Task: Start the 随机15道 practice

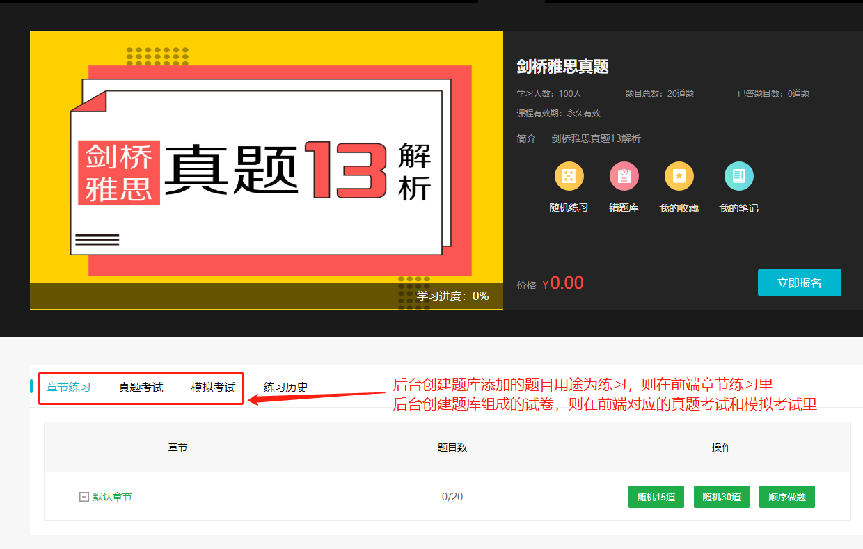Action: point(656,497)
